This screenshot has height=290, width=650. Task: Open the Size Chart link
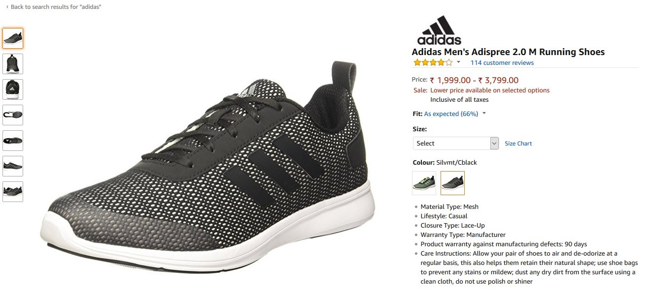pos(518,144)
